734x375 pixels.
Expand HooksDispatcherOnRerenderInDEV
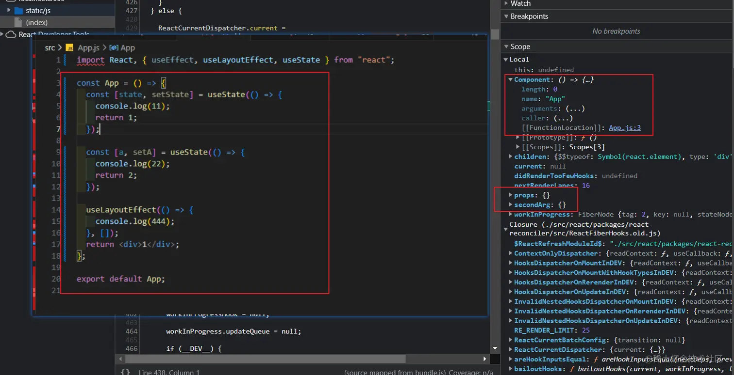(x=510, y=282)
